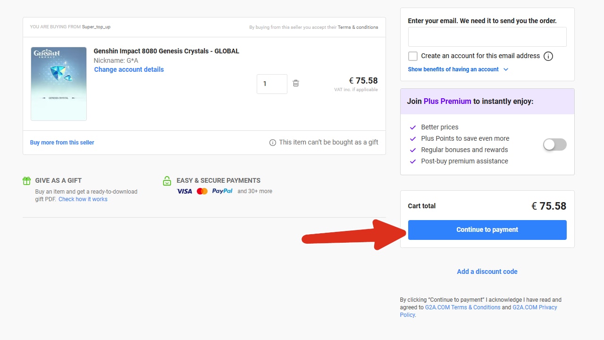Click the green padlock secure payments icon
Viewport: 604px width, 340px height.
(x=167, y=181)
